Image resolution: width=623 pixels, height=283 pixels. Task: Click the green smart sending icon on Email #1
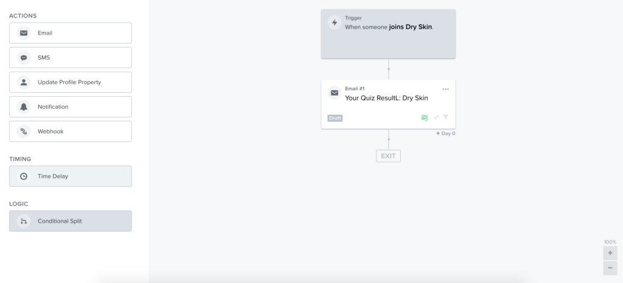coord(425,117)
